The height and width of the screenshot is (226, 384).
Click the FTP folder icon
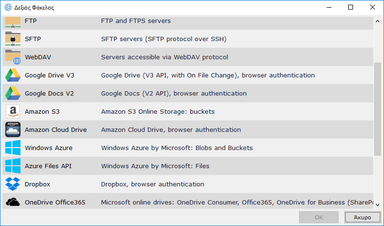pos(13,22)
